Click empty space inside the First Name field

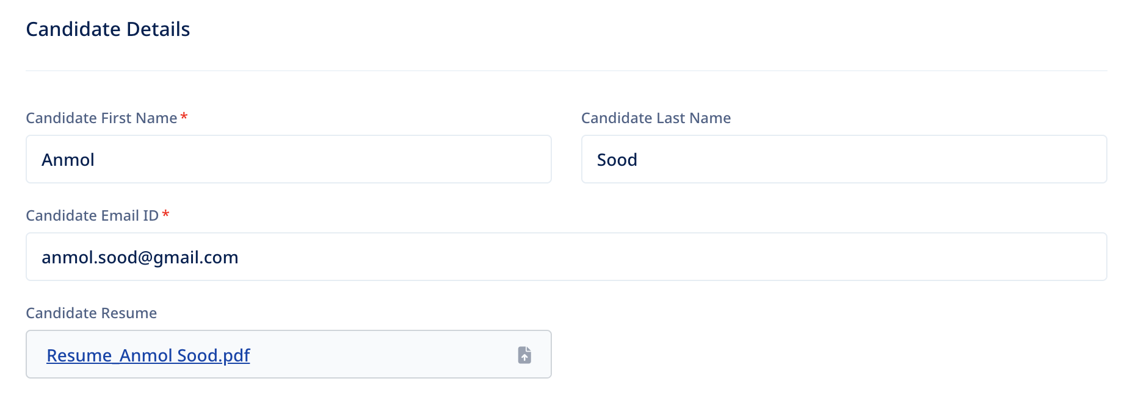click(x=324, y=159)
